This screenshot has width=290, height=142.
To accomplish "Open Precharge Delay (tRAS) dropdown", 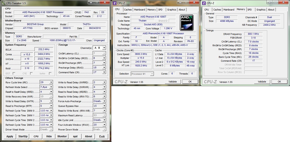I will tap(104, 68).
